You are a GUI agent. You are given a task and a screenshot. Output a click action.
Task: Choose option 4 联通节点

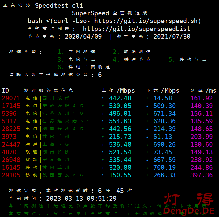pyautogui.click(x=132, y=59)
